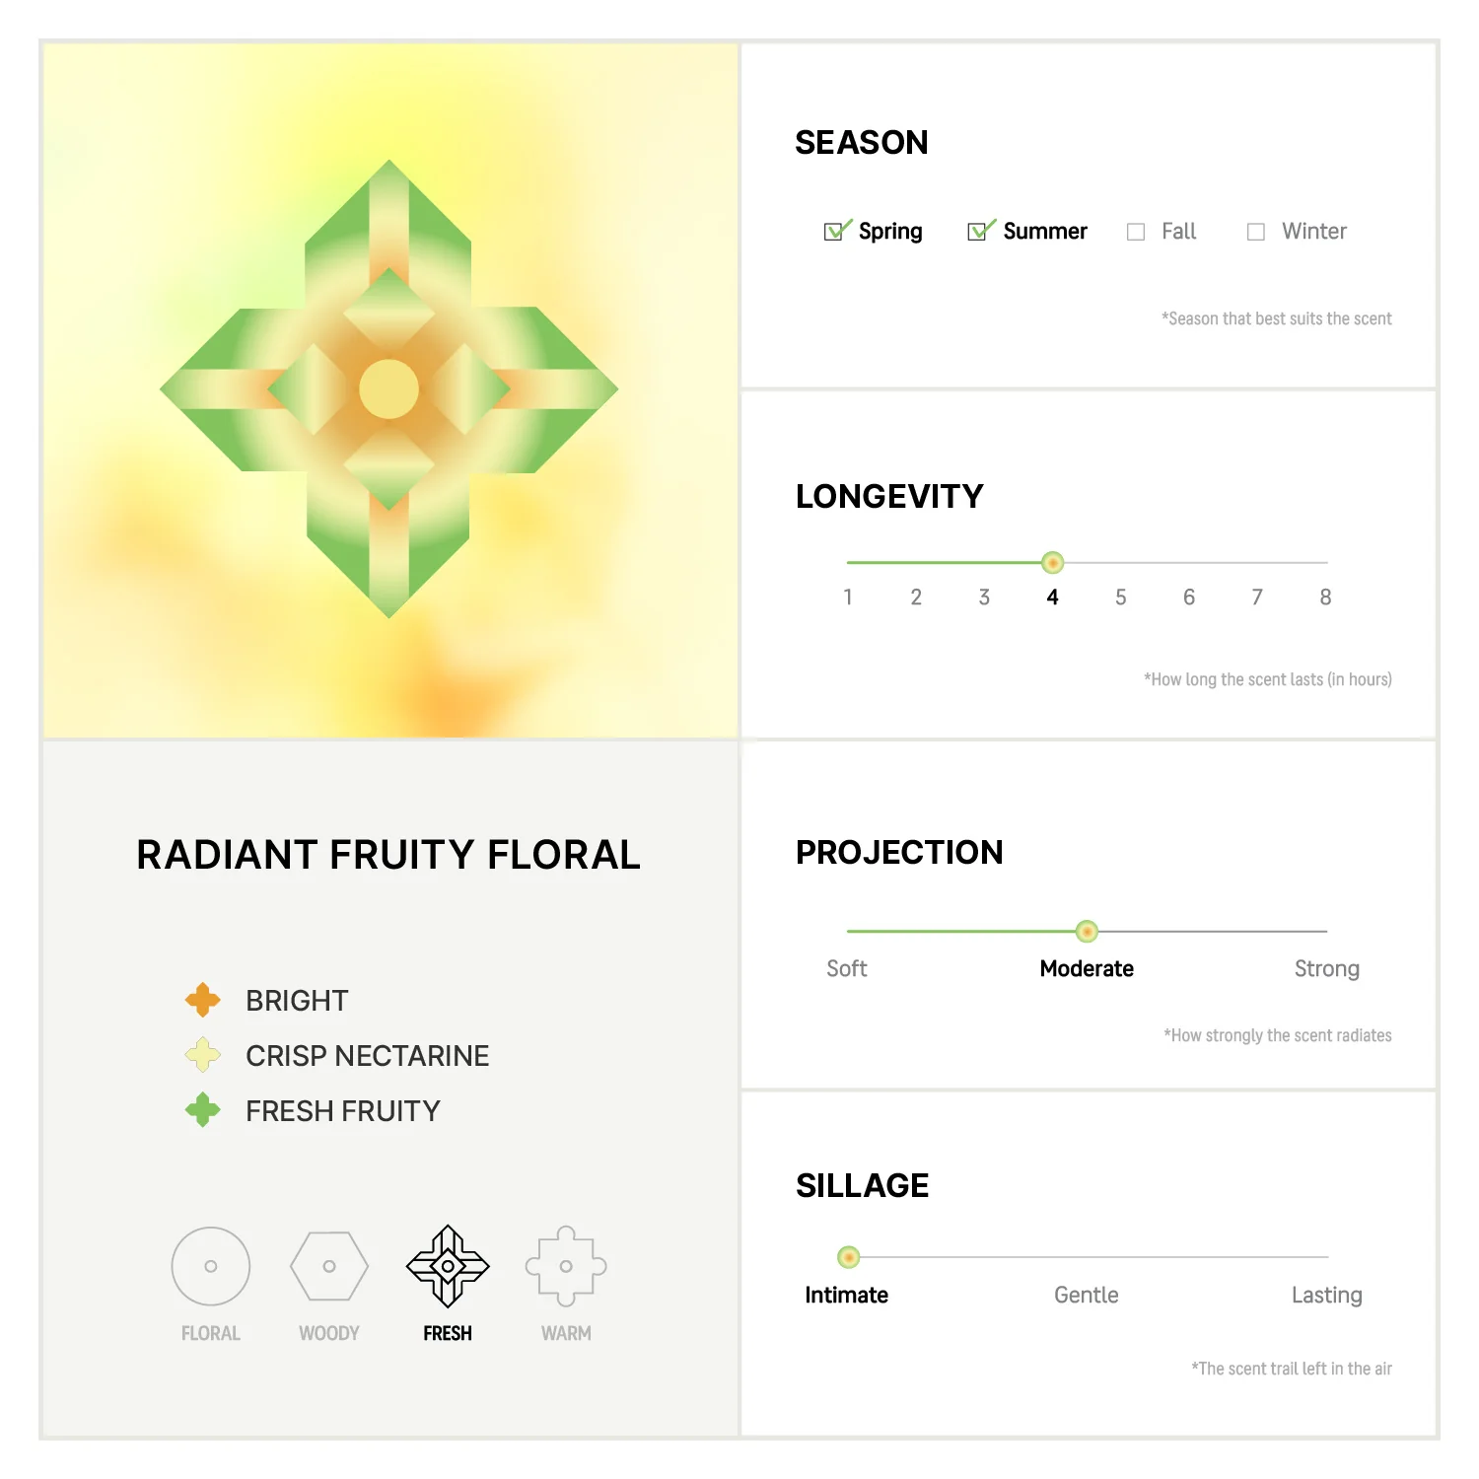Click the green Fresh Fruity note icon
Screen dimensions: 1479x1479
203,1110
